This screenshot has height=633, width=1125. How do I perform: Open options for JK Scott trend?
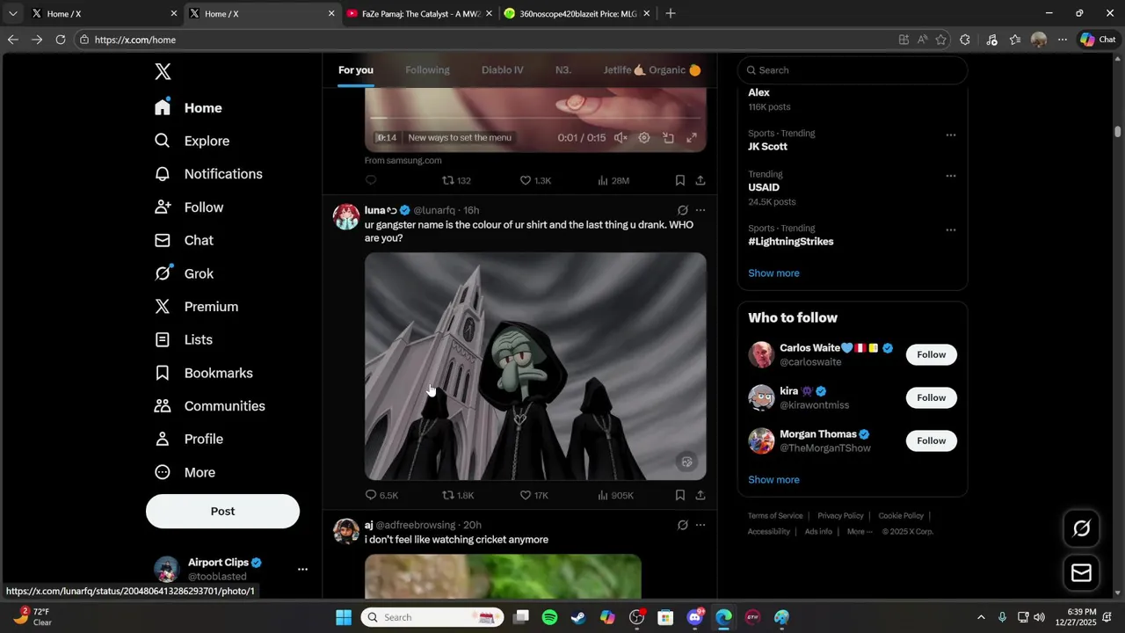[x=950, y=135]
